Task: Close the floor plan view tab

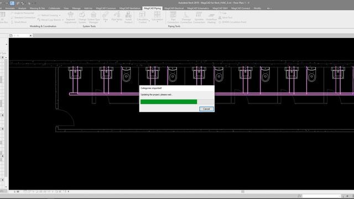Action: 30,35
